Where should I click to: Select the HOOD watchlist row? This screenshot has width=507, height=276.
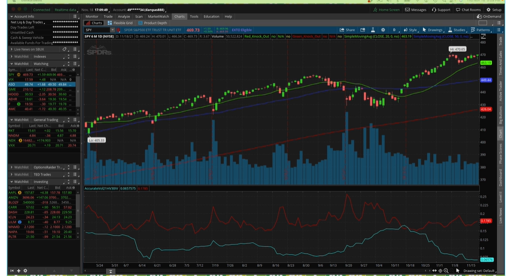click(42, 94)
